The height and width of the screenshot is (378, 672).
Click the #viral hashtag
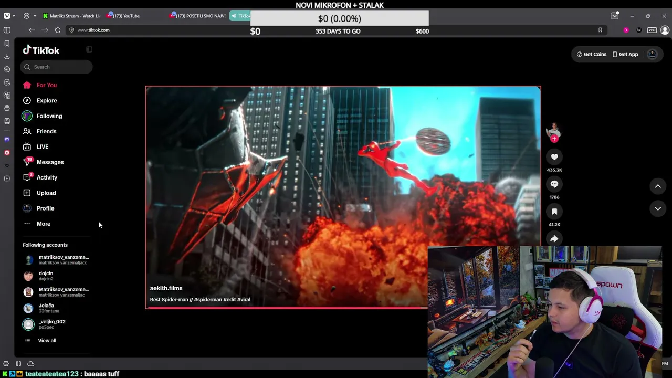pyautogui.click(x=244, y=300)
